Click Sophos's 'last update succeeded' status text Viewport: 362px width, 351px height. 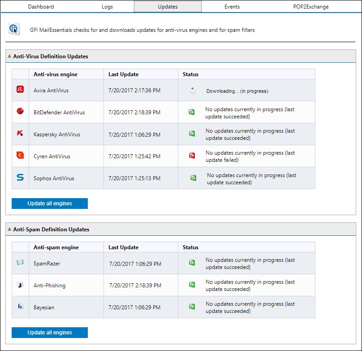252,179
